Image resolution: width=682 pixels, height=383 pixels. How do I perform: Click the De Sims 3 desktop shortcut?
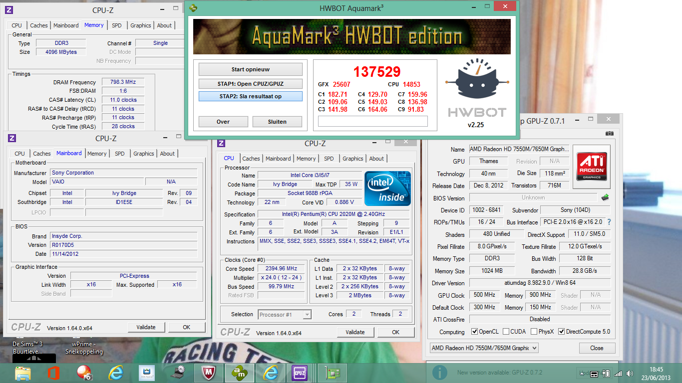pyautogui.click(x=27, y=348)
